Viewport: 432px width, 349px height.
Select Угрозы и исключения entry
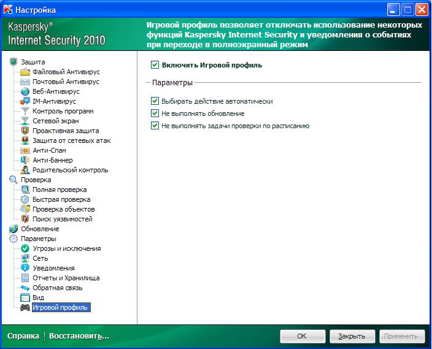coord(67,248)
